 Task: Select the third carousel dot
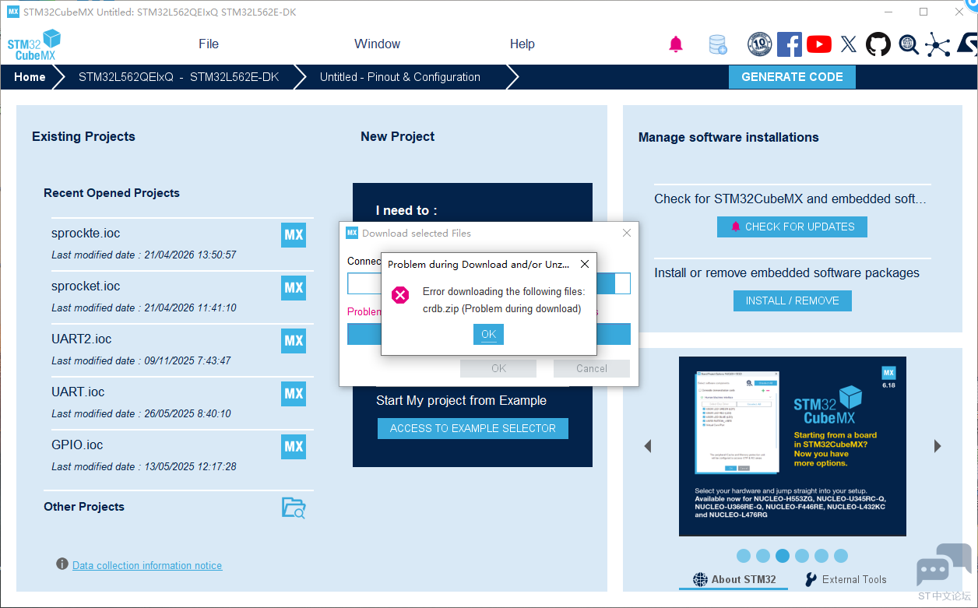tap(783, 556)
